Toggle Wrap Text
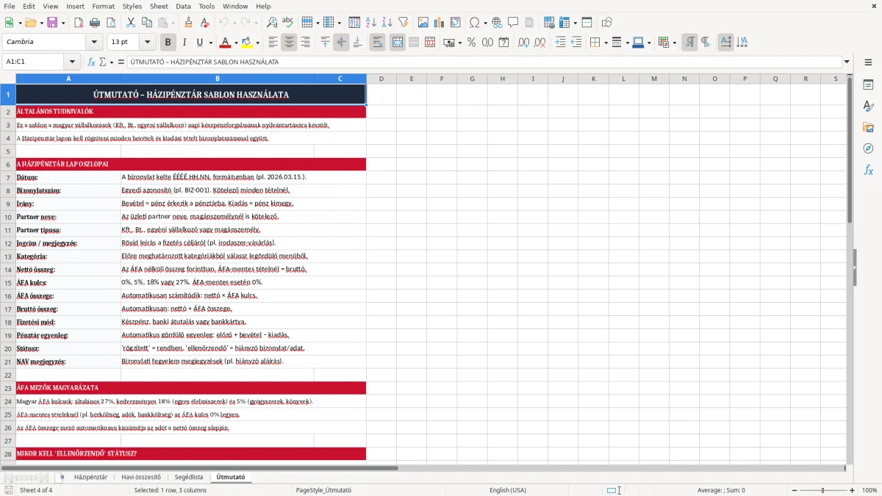Viewport: 882px width, 496px height. click(x=378, y=43)
